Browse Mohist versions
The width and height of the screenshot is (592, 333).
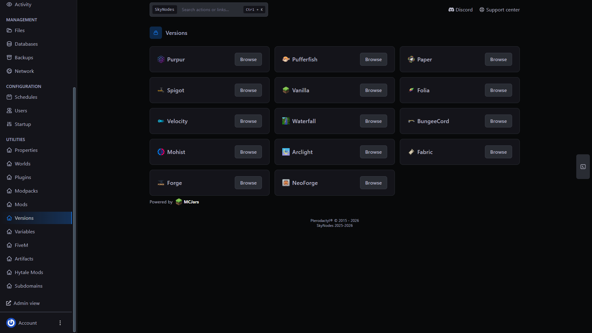[248, 152]
